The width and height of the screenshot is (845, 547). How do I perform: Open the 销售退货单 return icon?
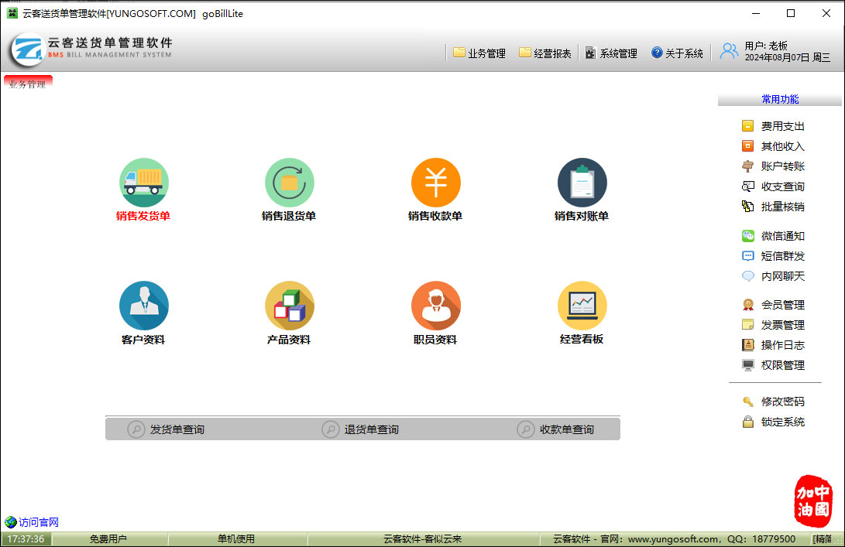(289, 183)
